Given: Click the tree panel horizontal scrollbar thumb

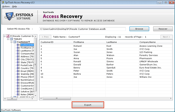Looking at the screenshot, I should (x=12, y=99).
